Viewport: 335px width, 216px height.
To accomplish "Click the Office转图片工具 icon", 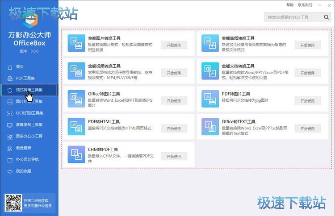I will [x=76, y=99].
